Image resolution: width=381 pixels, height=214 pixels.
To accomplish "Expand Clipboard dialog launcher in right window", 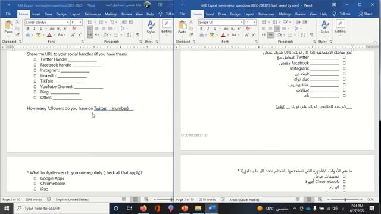I will 194,42.
